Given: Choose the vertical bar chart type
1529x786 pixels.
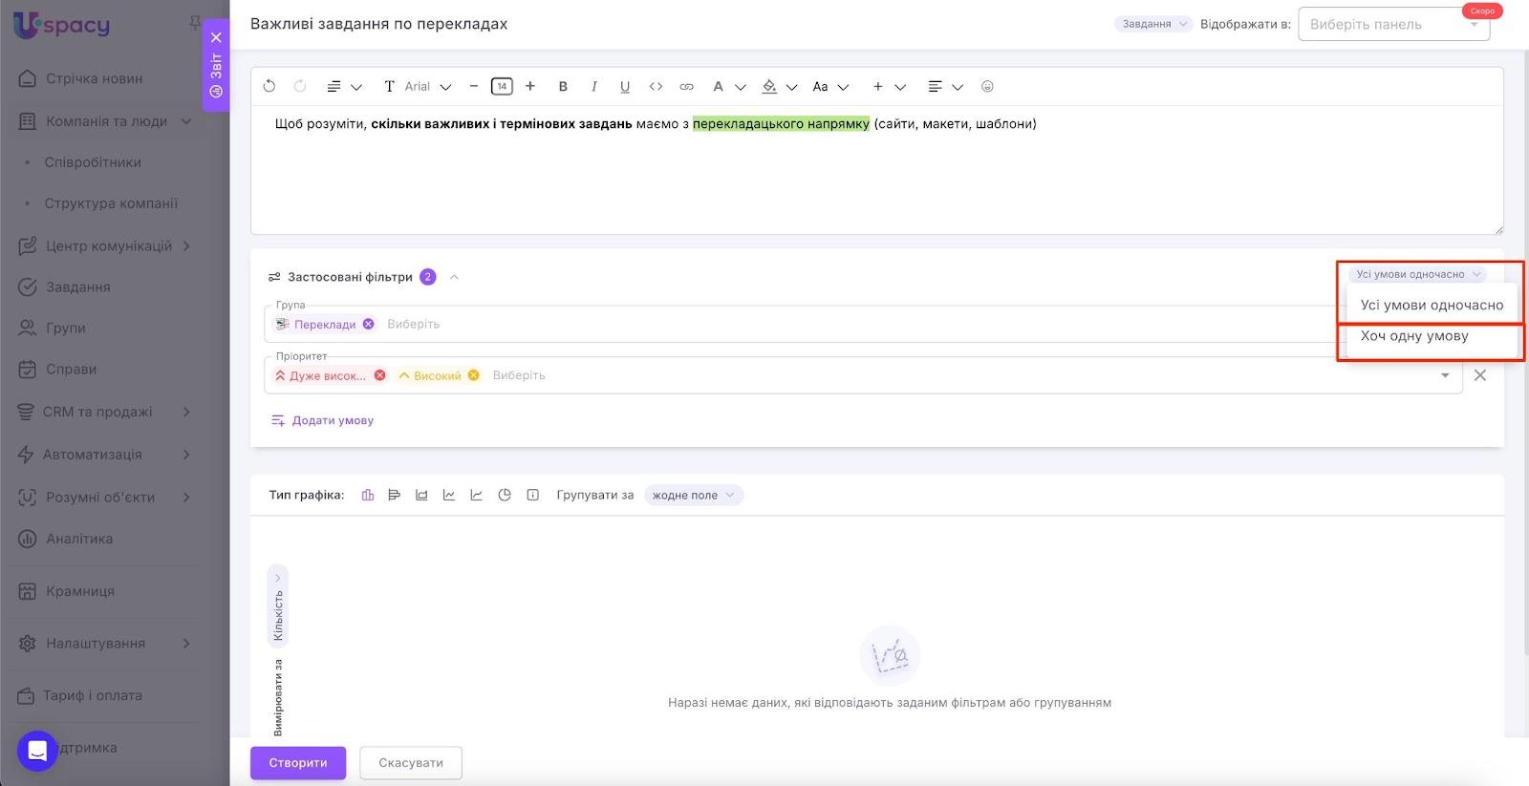Looking at the screenshot, I should click(368, 495).
